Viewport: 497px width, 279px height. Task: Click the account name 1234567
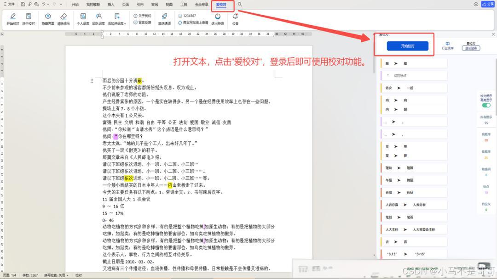[x=187, y=16]
